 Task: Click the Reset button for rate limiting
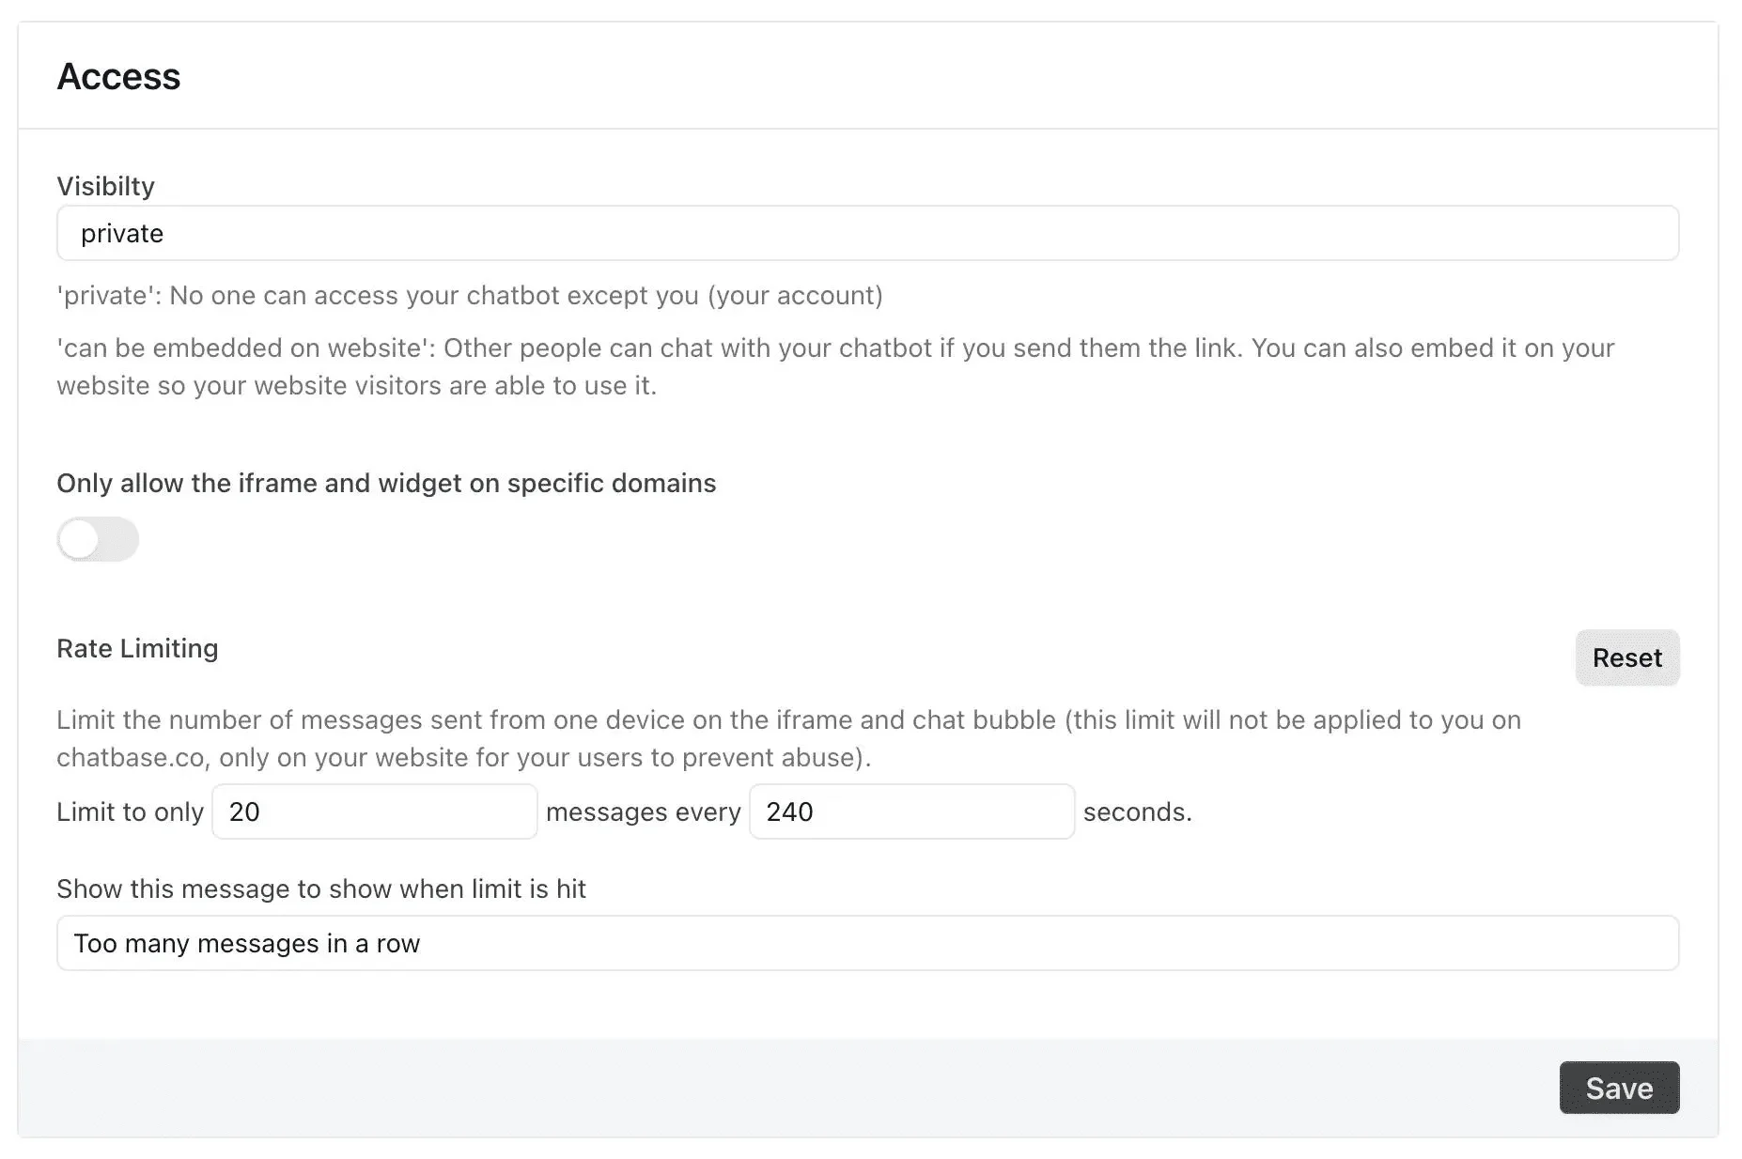[x=1626, y=657]
